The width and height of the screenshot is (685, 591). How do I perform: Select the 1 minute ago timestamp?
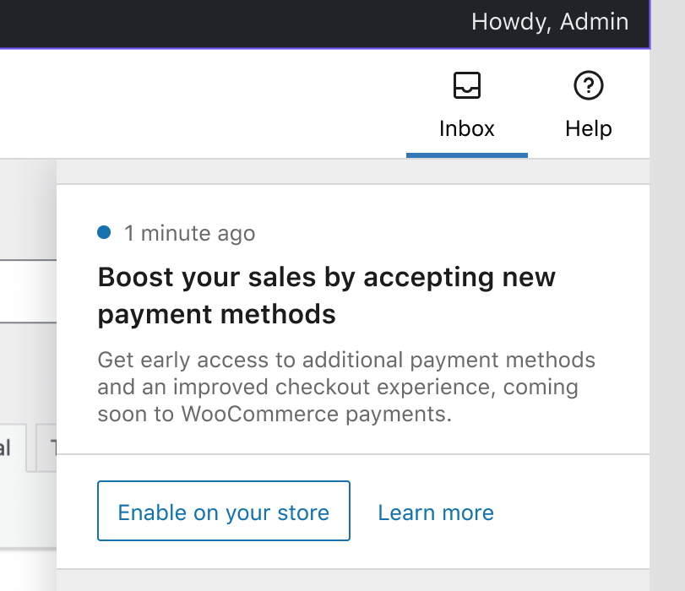[189, 233]
